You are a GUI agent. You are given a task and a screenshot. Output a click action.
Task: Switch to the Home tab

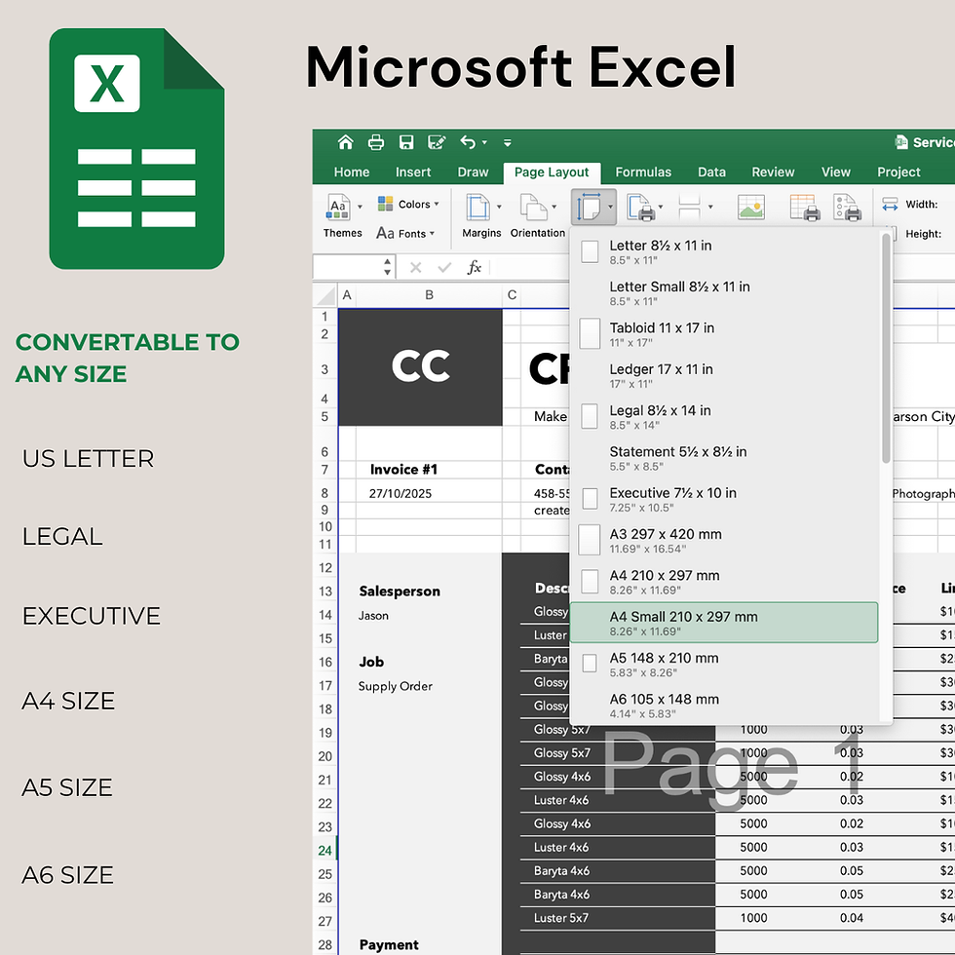pos(352,172)
